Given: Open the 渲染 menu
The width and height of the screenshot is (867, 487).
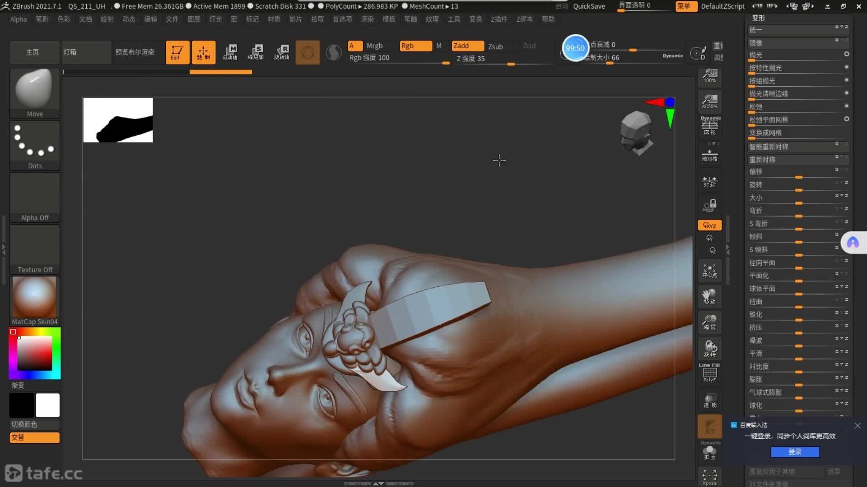Looking at the screenshot, I should pyautogui.click(x=367, y=19).
